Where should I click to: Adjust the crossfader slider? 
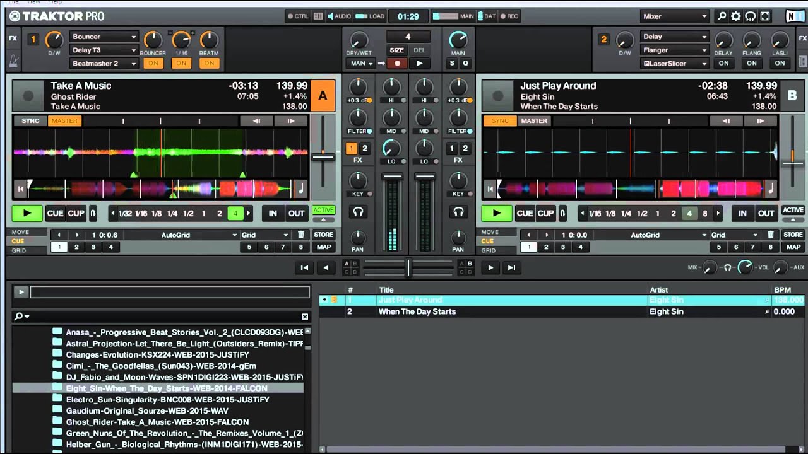tap(408, 268)
